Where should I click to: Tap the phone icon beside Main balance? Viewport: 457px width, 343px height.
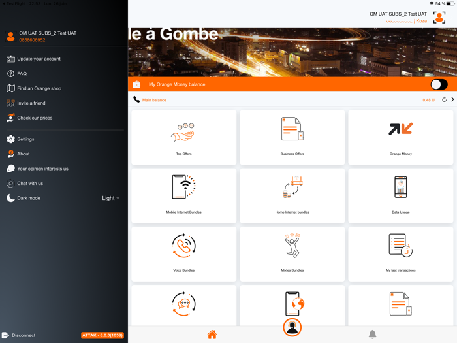(x=136, y=99)
